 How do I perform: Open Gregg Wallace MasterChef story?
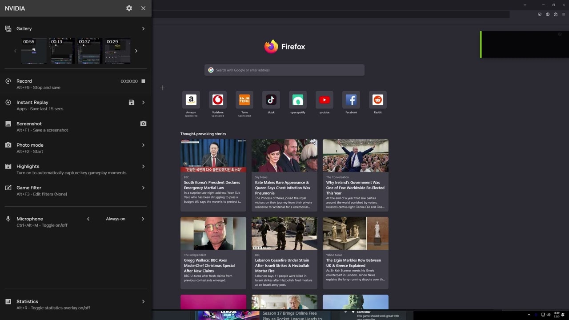click(x=213, y=253)
